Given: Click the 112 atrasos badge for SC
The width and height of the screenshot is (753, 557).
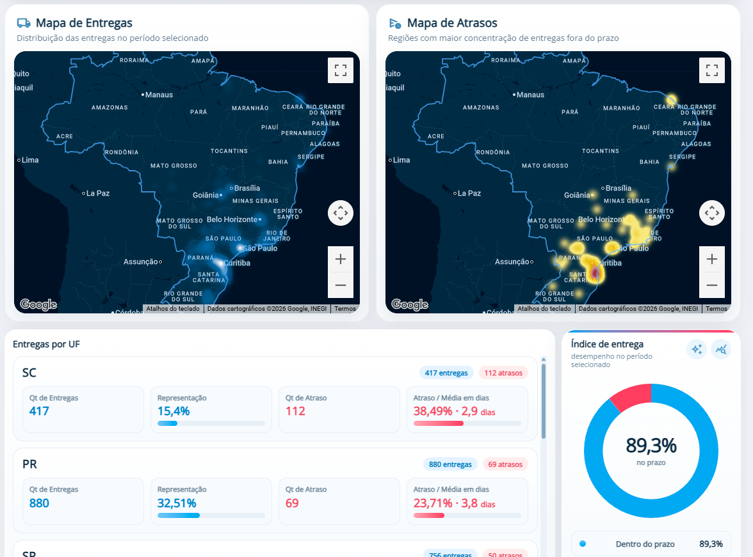Looking at the screenshot, I should [503, 373].
